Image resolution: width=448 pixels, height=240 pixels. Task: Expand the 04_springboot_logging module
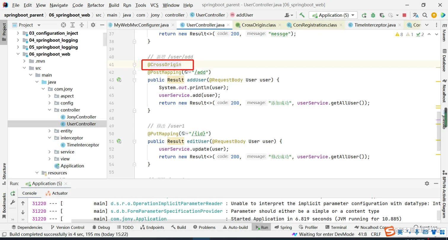pyautogui.click(x=18, y=40)
